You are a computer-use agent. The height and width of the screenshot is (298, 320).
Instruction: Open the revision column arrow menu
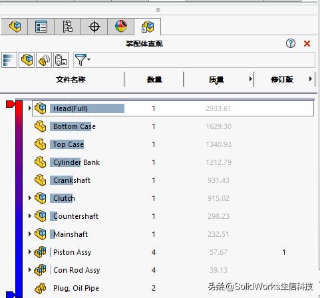[311, 79]
